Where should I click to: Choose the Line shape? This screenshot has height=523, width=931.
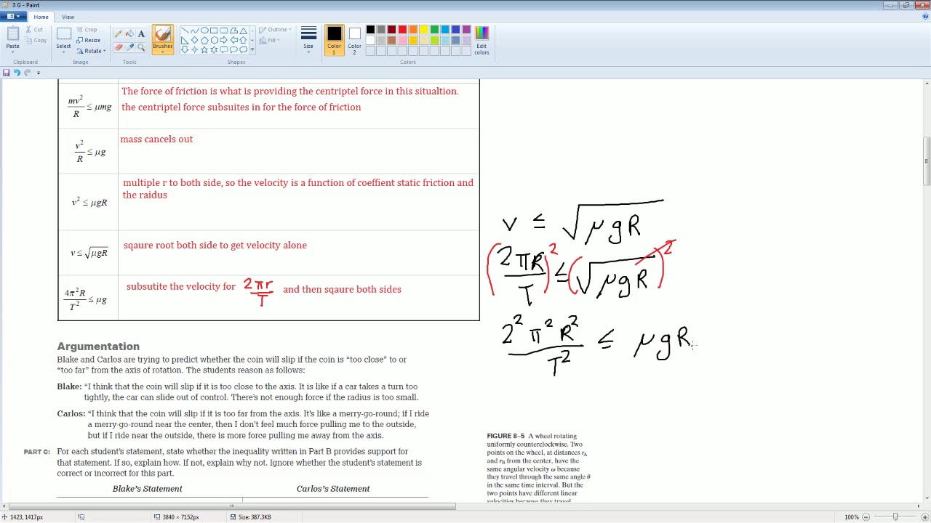point(185,31)
